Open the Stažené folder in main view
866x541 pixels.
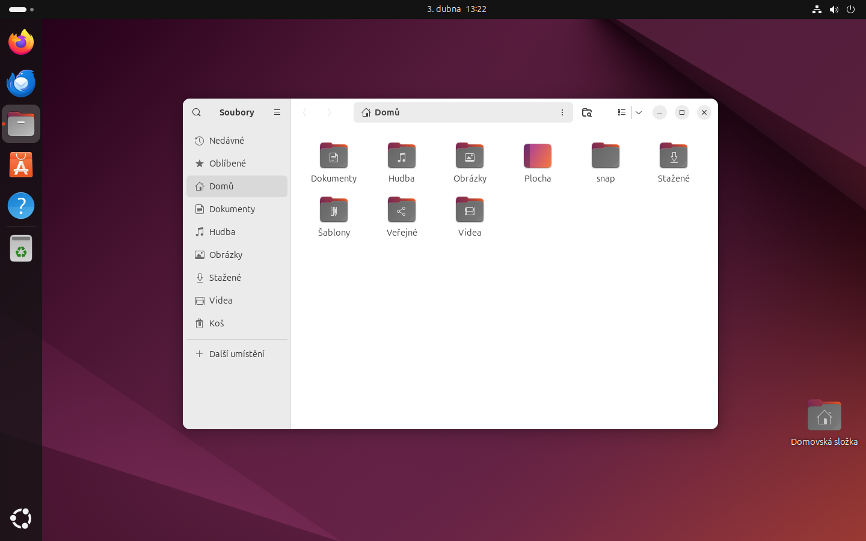(x=673, y=156)
